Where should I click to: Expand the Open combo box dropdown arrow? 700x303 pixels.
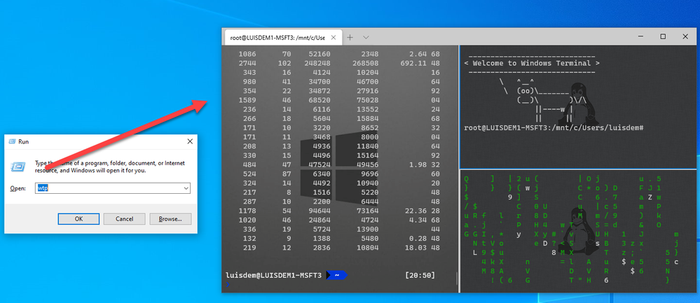pyautogui.click(x=186, y=188)
